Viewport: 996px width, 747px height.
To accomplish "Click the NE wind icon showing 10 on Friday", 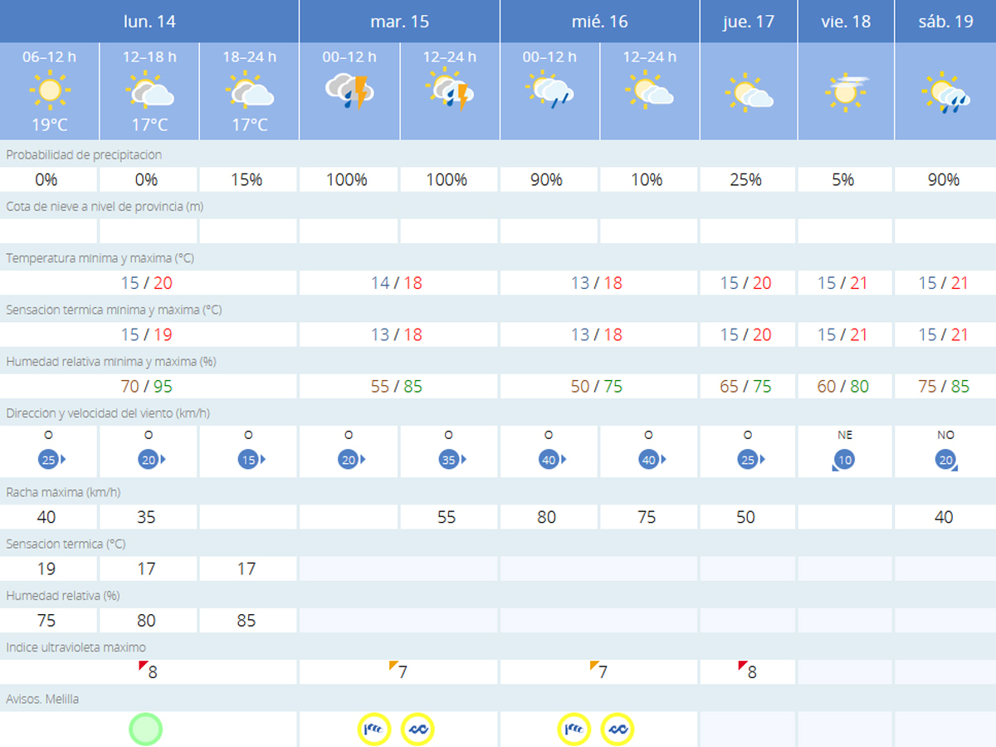I will click(845, 460).
